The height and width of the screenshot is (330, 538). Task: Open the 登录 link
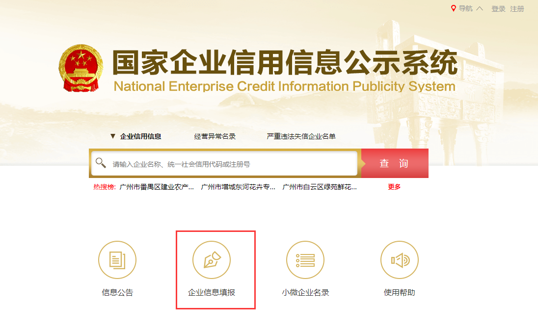[498, 9]
